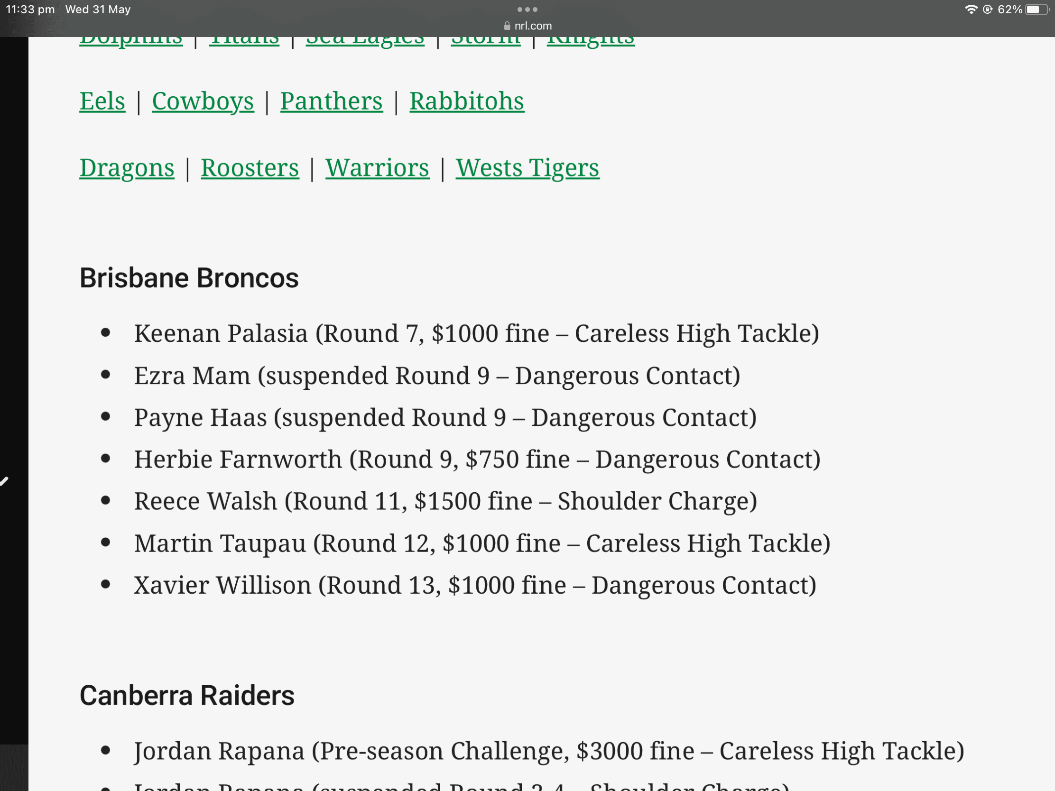Tap the Canberra Raiders heading
The height and width of the screenshot is (791, 1055).
coord(187,695)
